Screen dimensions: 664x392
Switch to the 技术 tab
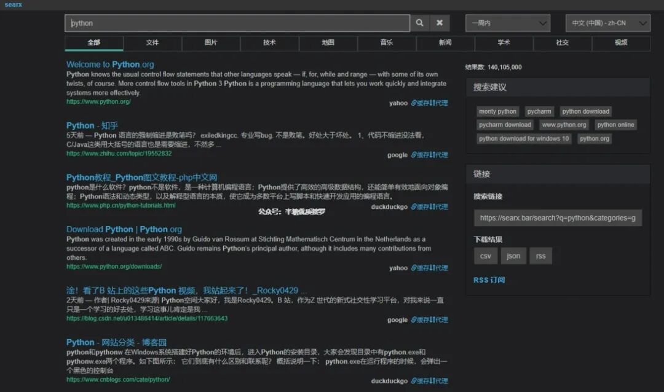269,43
